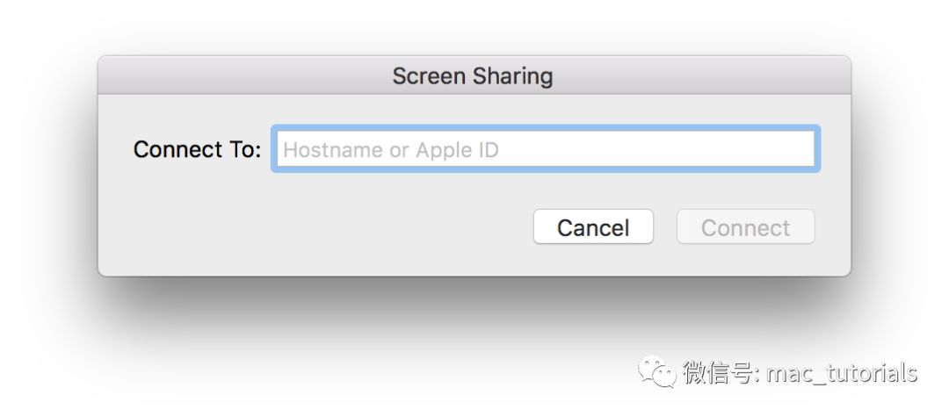Click the "Apple ID" placeholder text

(457, 150)
